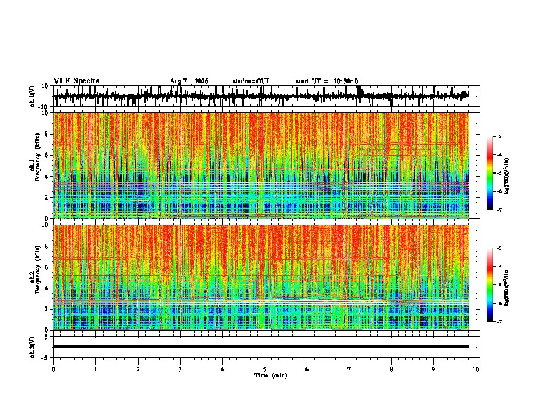Click the ch.3 flat black signal line

point(261,346)
